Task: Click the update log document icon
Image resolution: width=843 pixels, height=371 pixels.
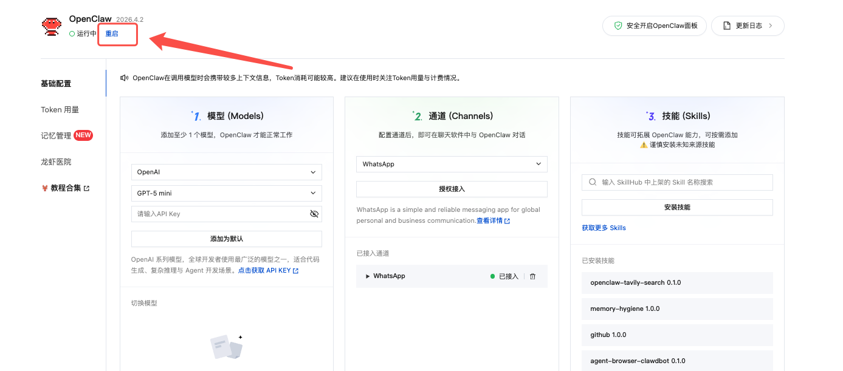Action: tap(727, 26)
